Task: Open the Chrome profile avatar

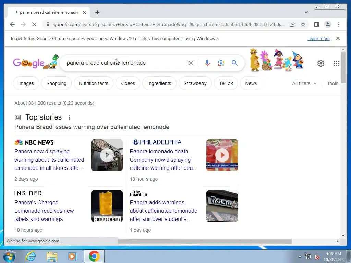Action: tap(328, 24)
